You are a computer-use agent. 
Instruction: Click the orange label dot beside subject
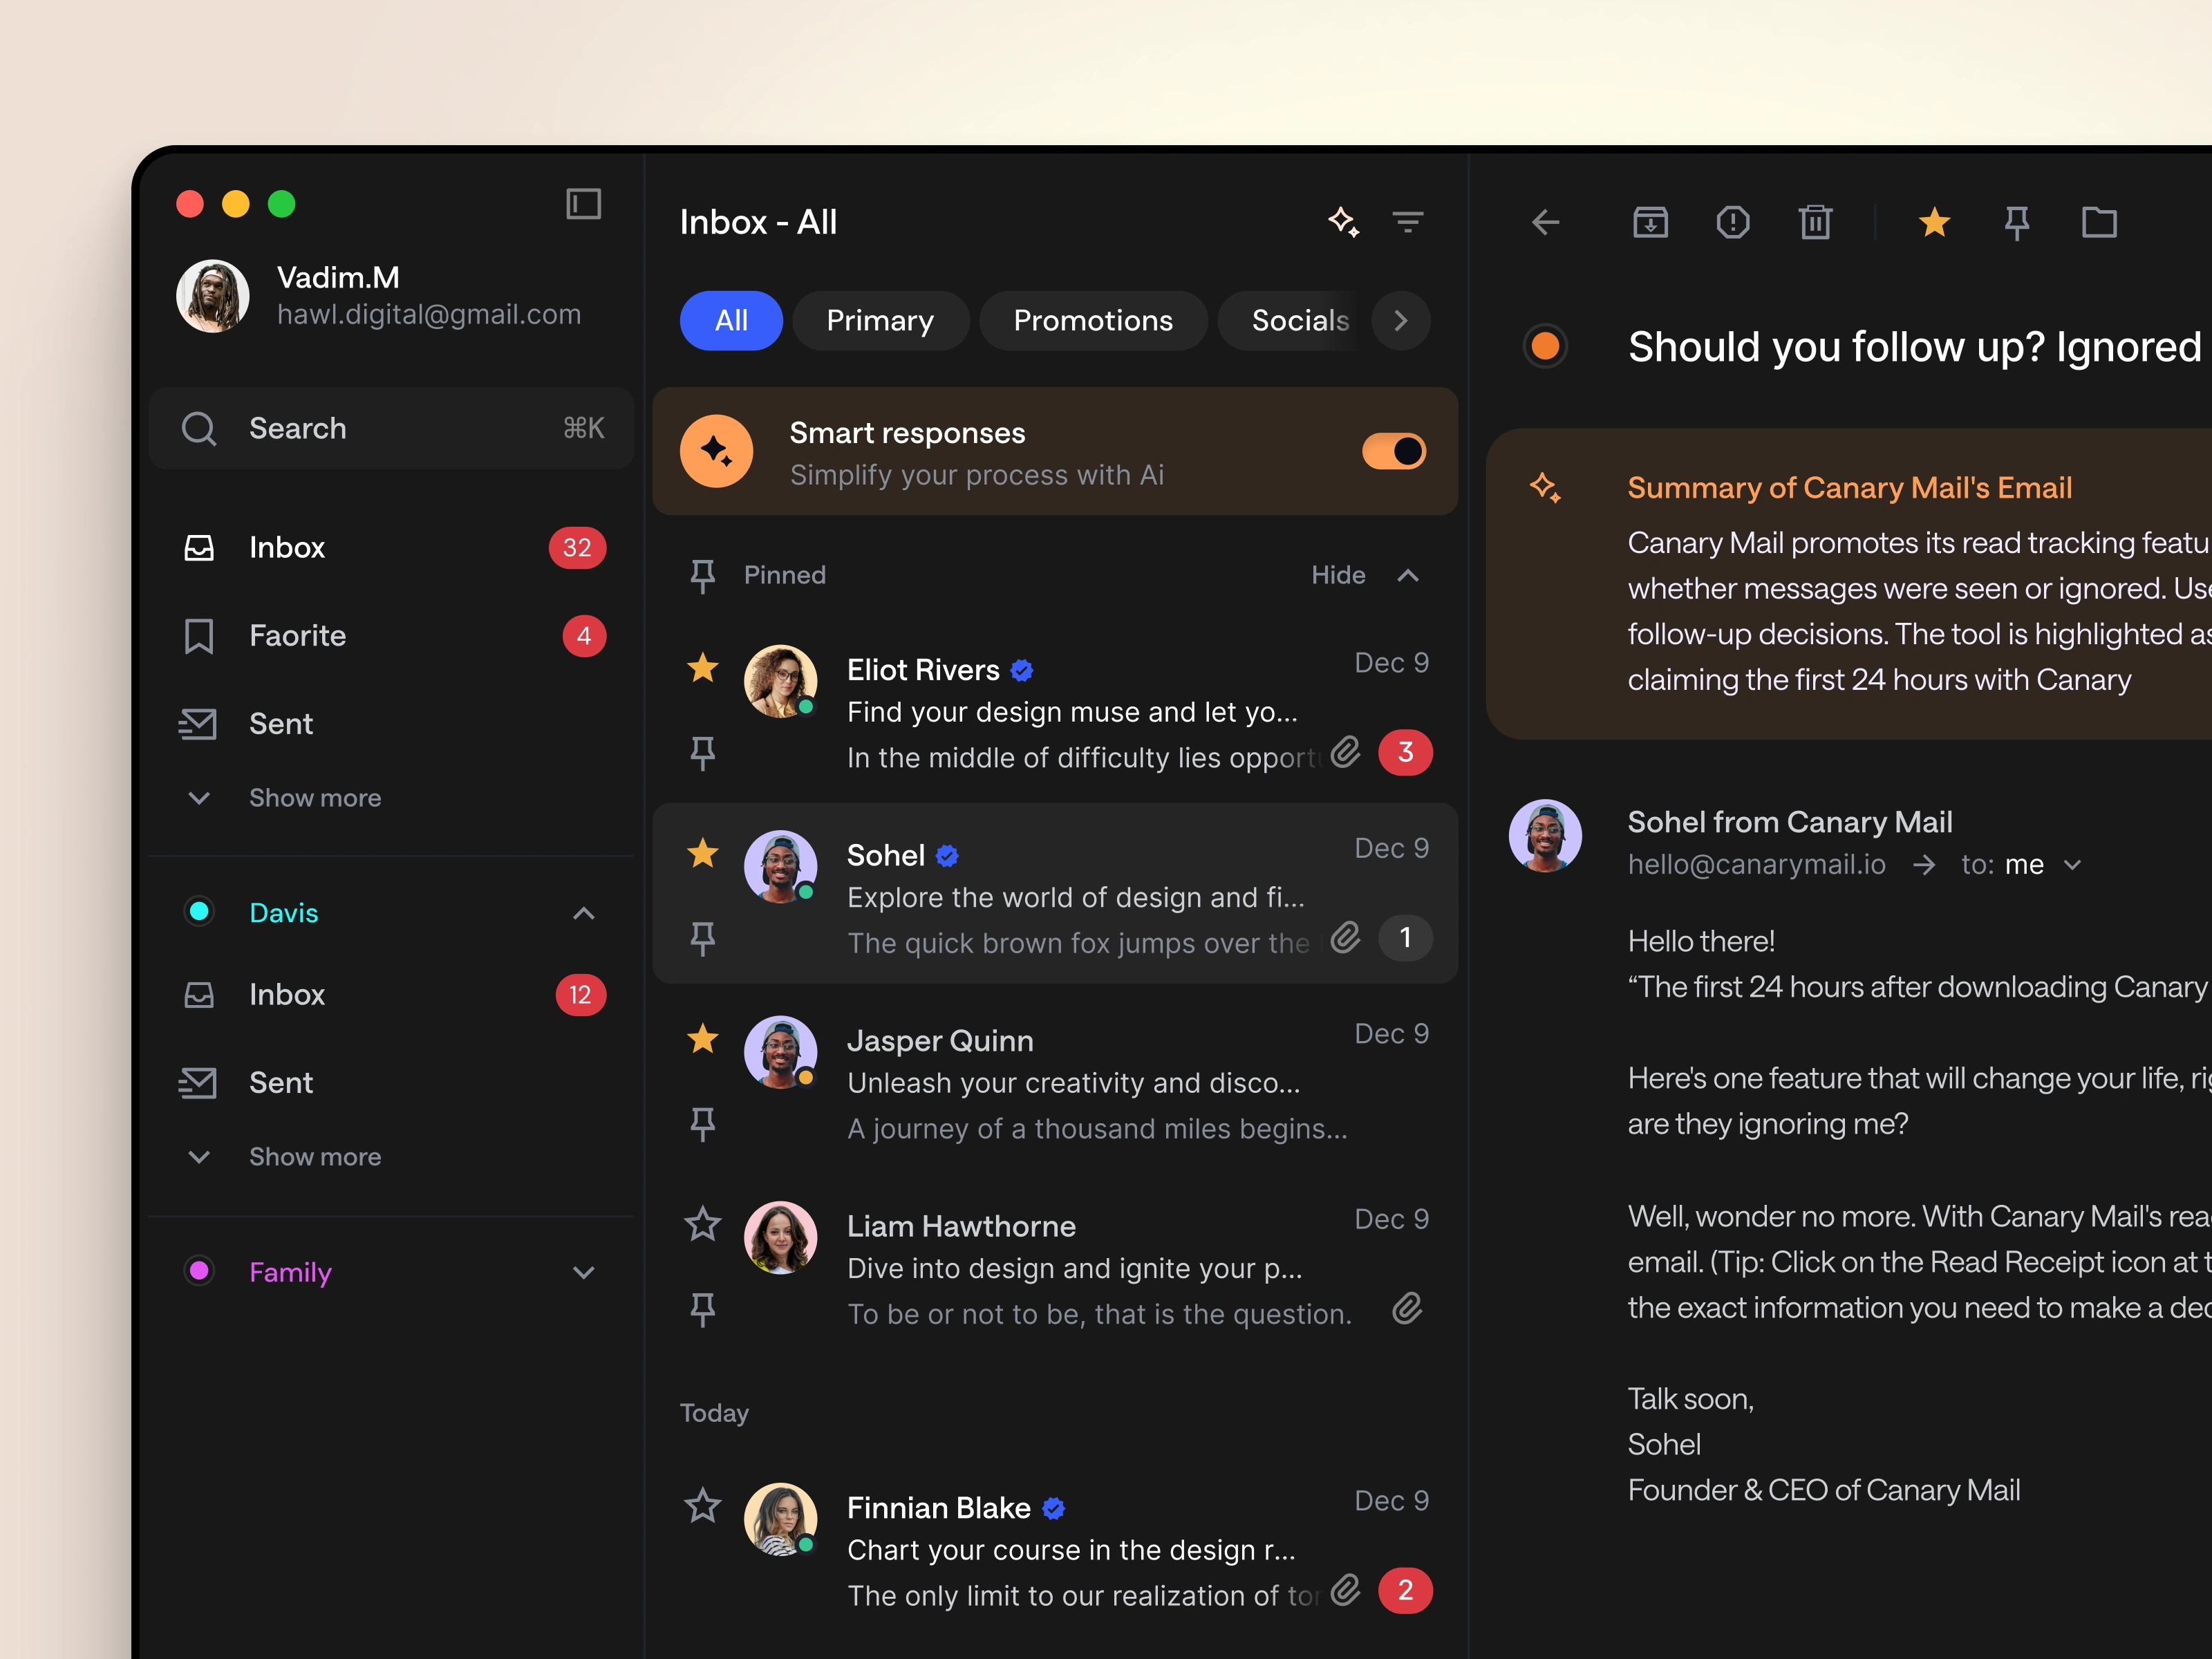[1546, 347]
